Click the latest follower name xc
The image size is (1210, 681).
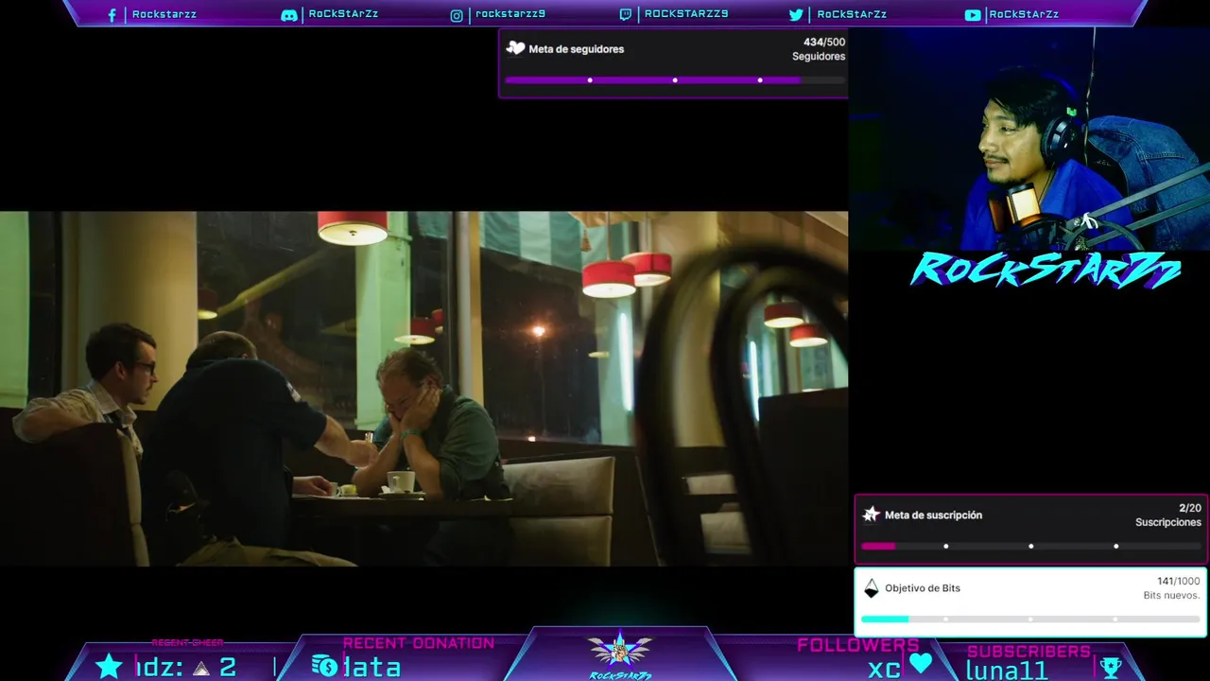[x=885, y=670]
